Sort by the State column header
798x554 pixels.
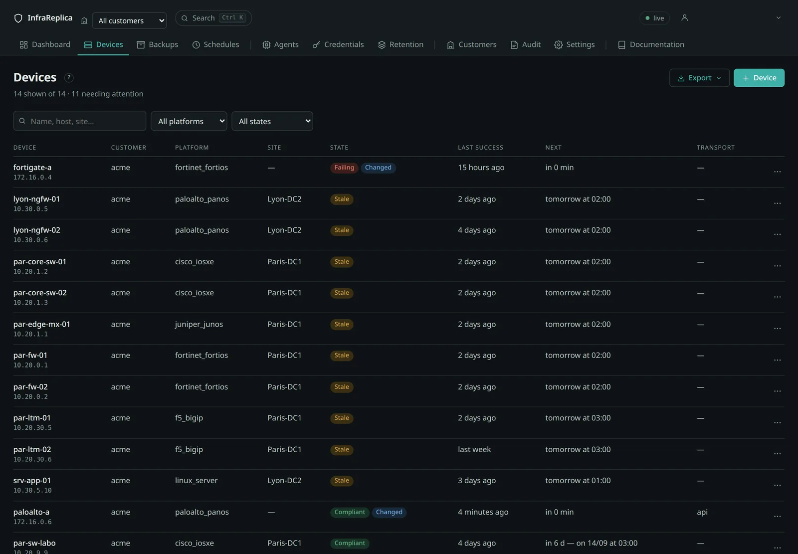click(339, 148)
